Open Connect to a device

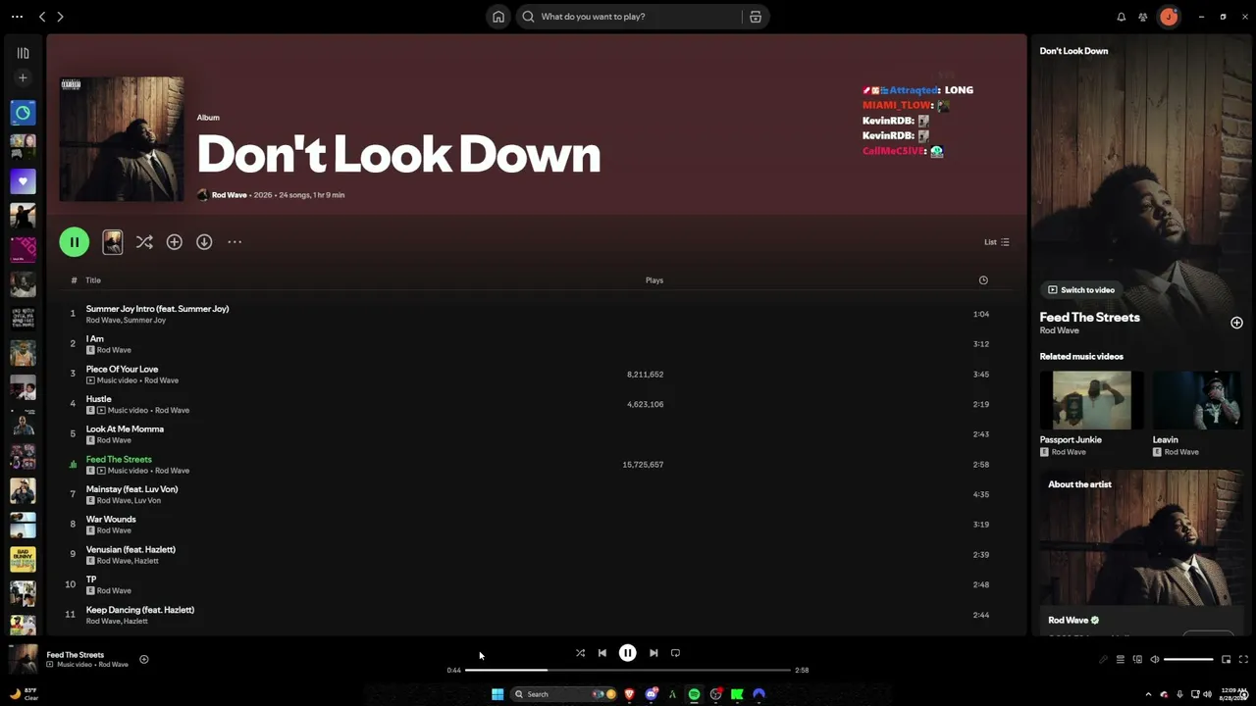[x=1138, y=660]
